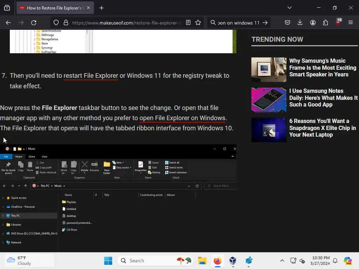Open 'I Use Samsung Notes Daily' headline

click(x=323, y=98)
